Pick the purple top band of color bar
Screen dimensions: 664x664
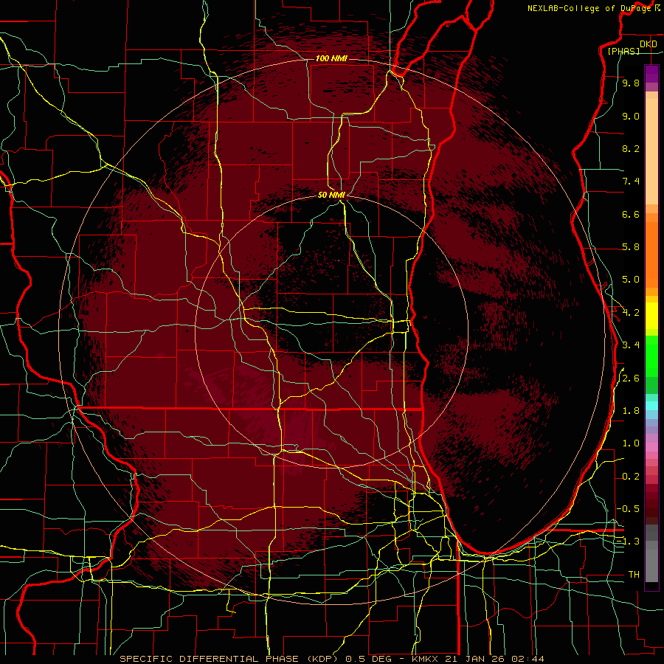click(x=651, y=74)
